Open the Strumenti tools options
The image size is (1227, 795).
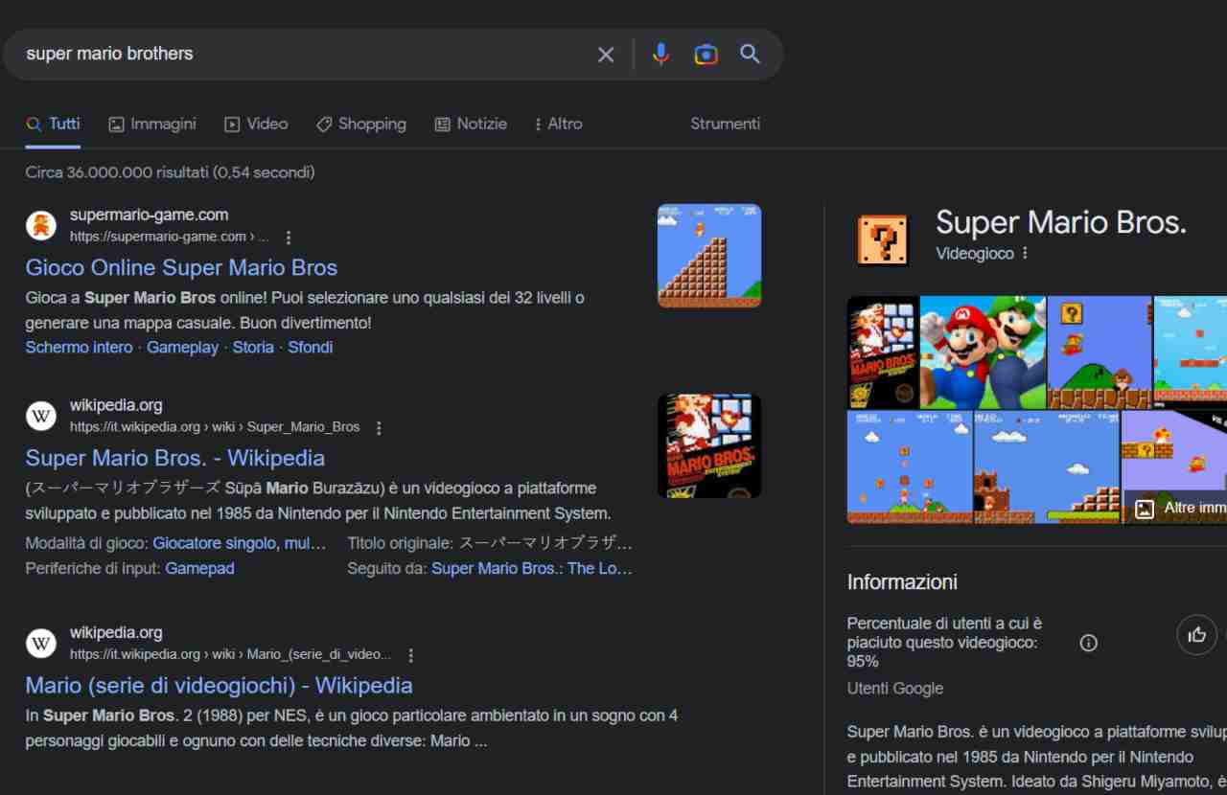726,124
